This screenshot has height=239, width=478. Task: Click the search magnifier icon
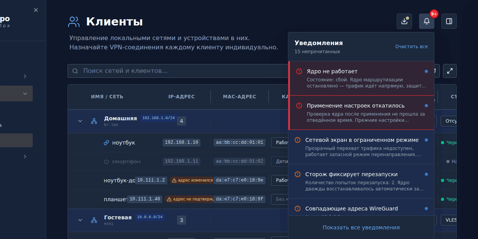click(75, 71)
